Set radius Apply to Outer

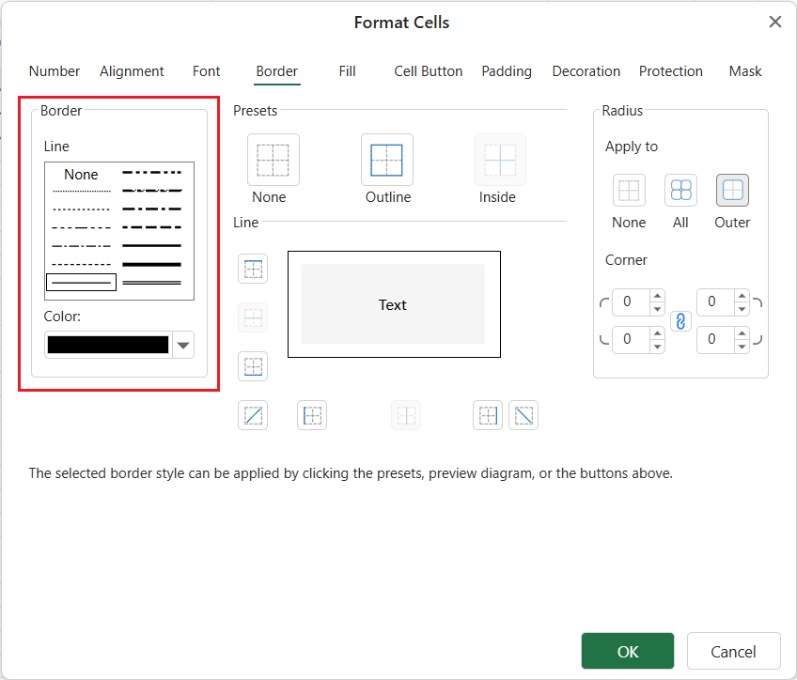(732, 191)
